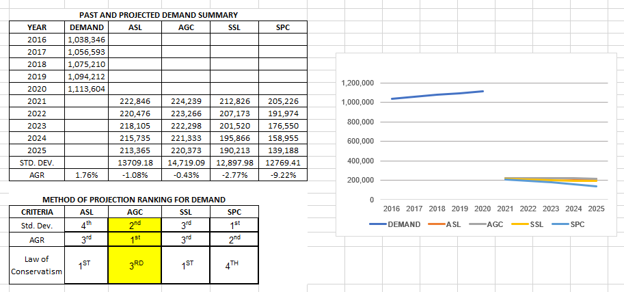Viewport: 624px width, 292px height.
Task: Select SPC Law of Conservatism ranking 4TH
Action: pos(234,265)
